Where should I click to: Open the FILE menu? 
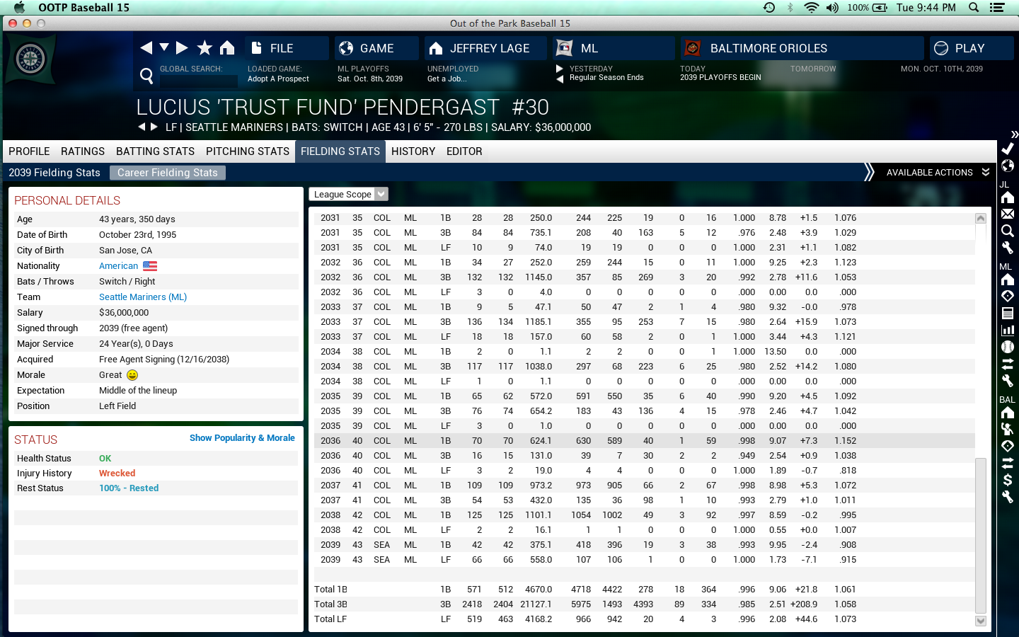(287, 48)
